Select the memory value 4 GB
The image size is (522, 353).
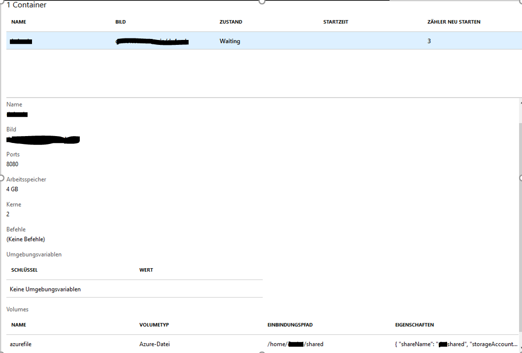coord(12,189)
